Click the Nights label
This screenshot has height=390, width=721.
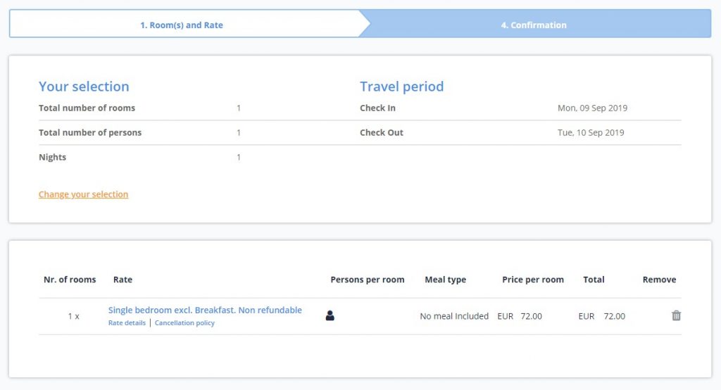click(52, 157)
